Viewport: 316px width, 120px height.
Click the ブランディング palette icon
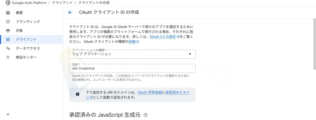click(8, 22)
